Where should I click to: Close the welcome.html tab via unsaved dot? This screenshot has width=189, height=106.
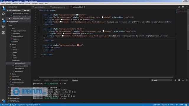tap(84, 7)
